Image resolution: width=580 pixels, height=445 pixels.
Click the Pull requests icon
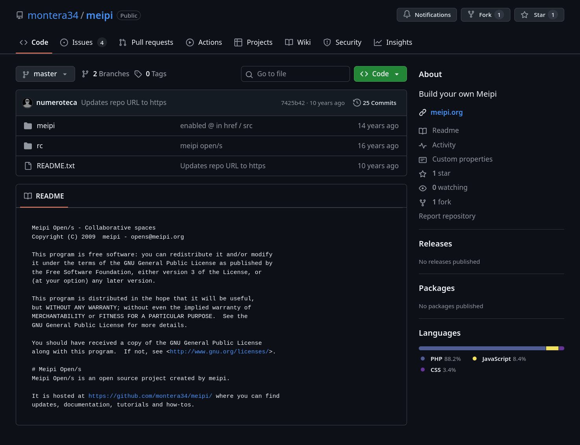coord(123,42)
